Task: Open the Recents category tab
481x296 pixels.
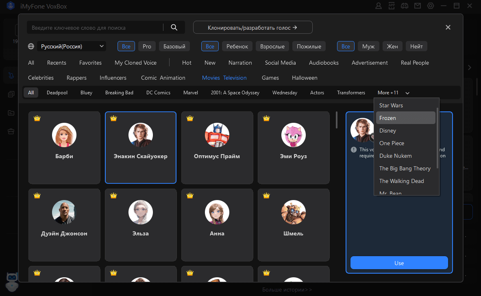Action: tap(57, 63)
